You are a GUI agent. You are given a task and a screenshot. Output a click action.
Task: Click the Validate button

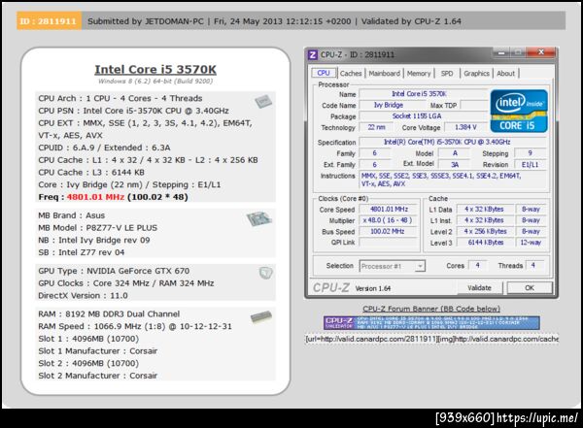479,287
